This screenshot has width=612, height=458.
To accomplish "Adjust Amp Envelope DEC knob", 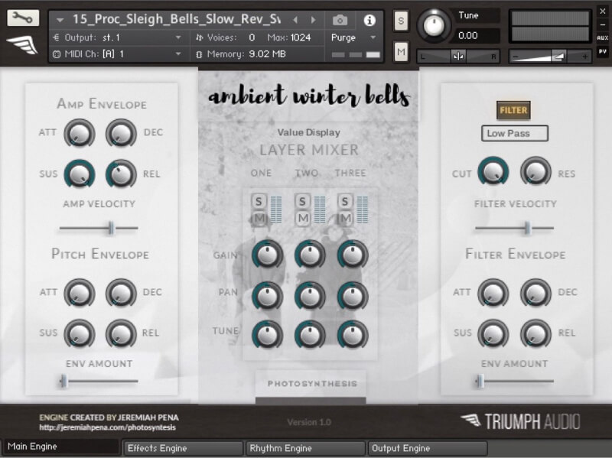I will [121, 133].
